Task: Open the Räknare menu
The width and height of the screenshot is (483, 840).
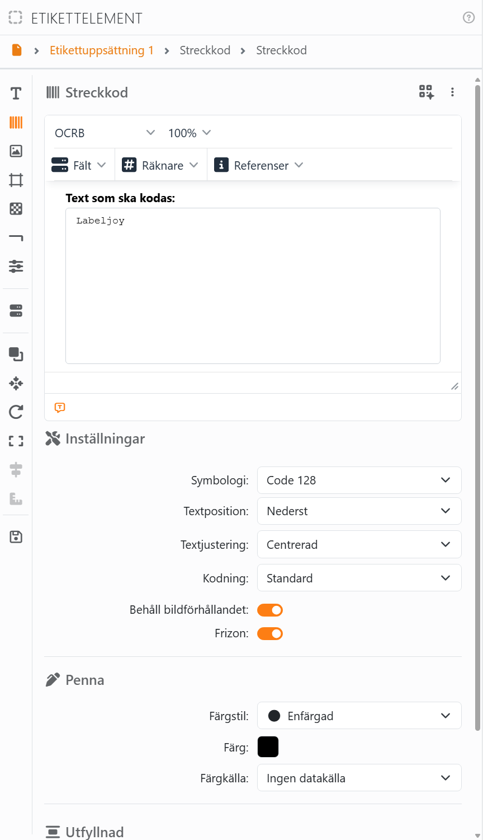Action: click(x=160, y=165)
